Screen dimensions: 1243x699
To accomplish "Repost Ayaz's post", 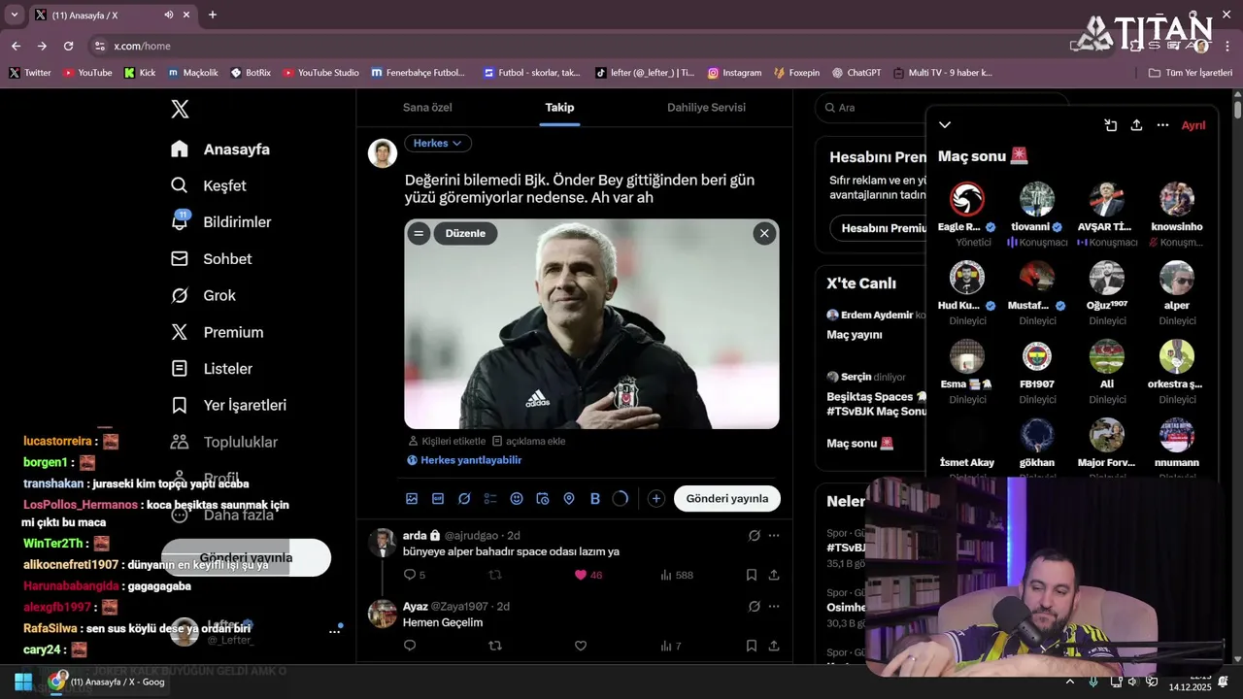I will [x=495, y=646].
